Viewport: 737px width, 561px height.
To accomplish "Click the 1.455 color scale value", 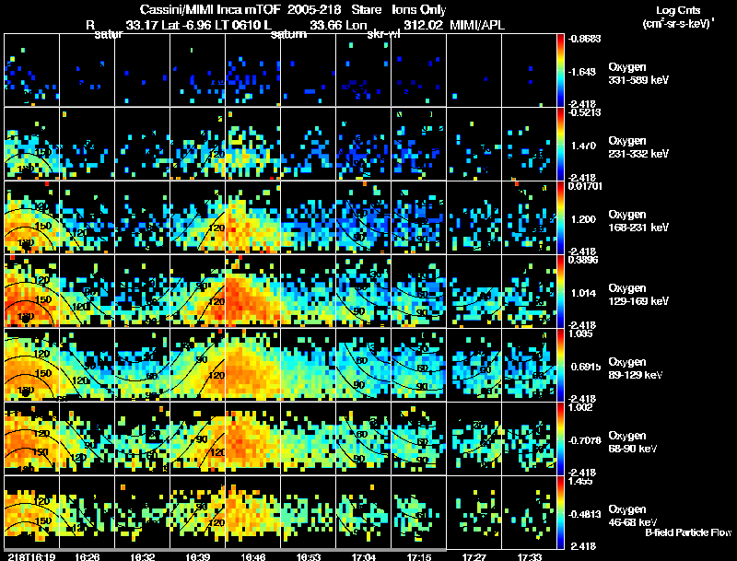I will [580, 481].
